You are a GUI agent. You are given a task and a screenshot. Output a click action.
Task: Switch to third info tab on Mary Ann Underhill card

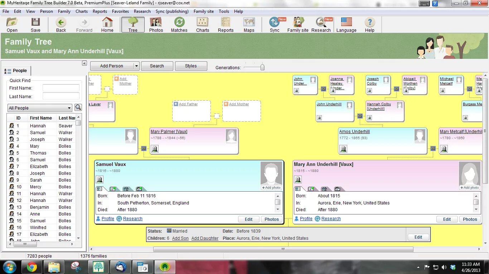click(324, 189)
